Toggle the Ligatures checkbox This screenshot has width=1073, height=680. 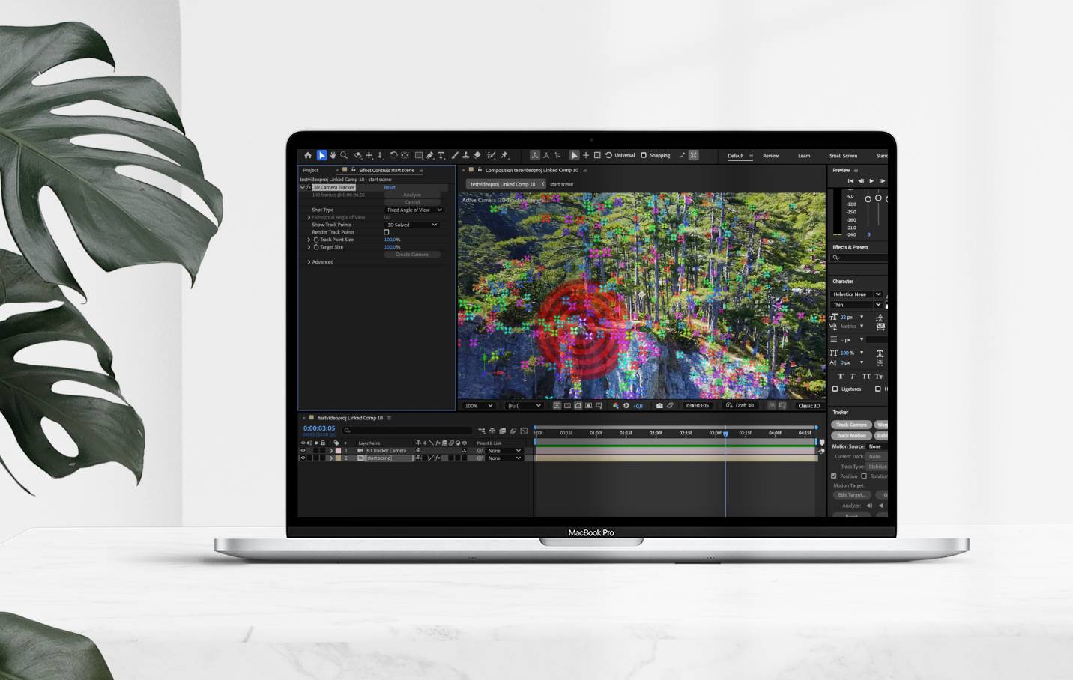click(835, 389)
